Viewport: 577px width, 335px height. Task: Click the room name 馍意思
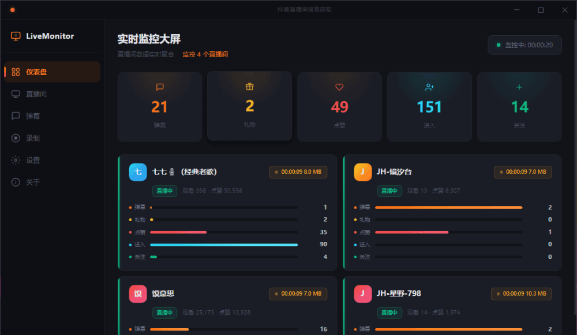pyautogui.click(x=163, y=293)
